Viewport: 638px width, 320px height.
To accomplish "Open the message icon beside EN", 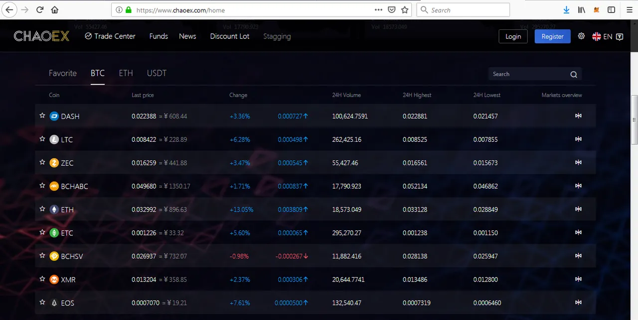I will tap(620, 36).
